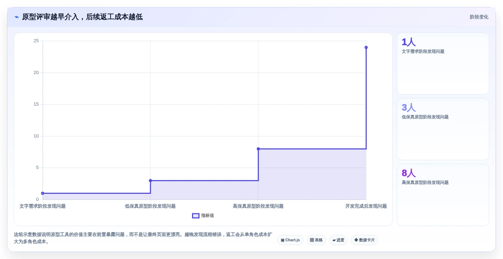
Task: Click the data point for 文字需求阶段发现问题
Action: pos(43,193)
